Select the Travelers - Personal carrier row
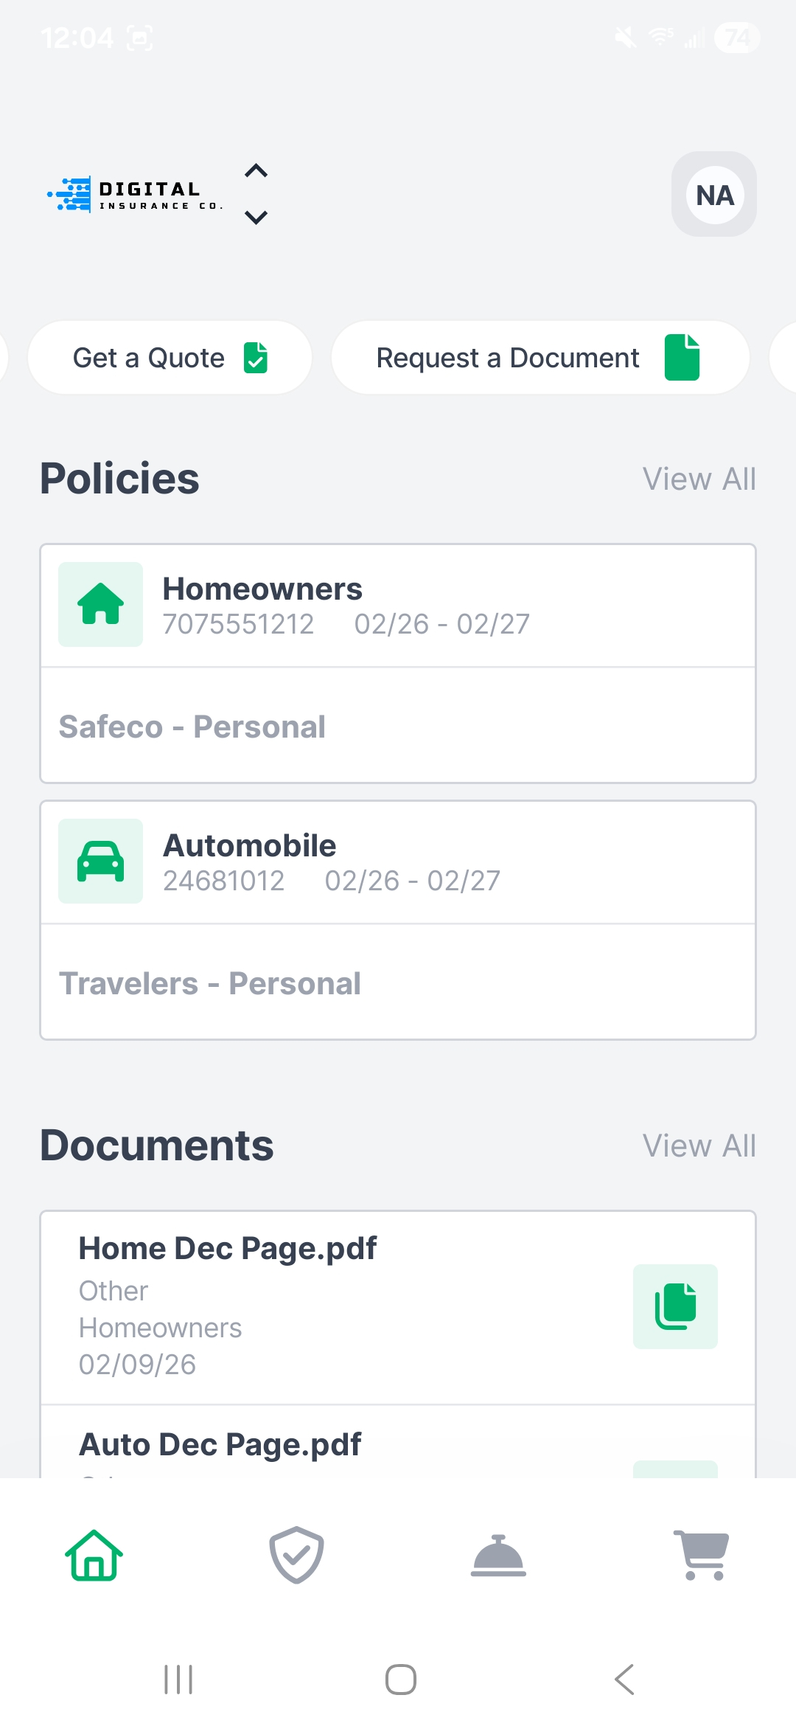The image size is (796, 1726). pos(398,983)
